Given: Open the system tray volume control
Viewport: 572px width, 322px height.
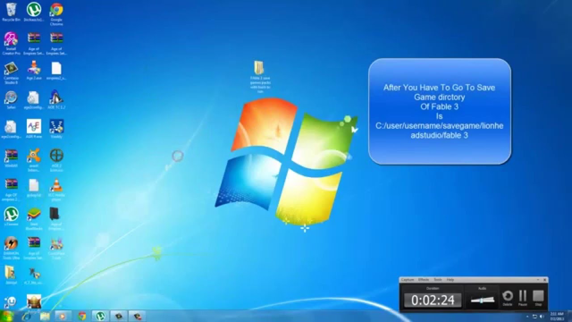Looking at the screenshot, I should [x=542, y=317].
